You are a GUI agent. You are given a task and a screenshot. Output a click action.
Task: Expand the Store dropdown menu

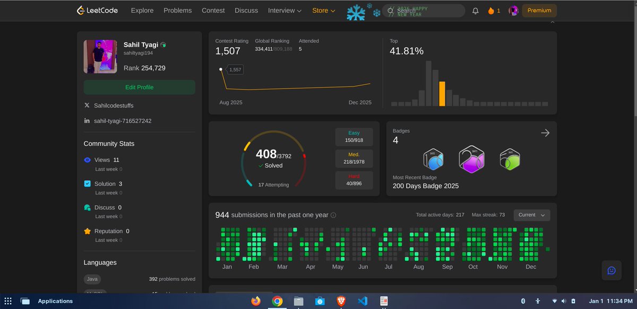tap(324, 11)
